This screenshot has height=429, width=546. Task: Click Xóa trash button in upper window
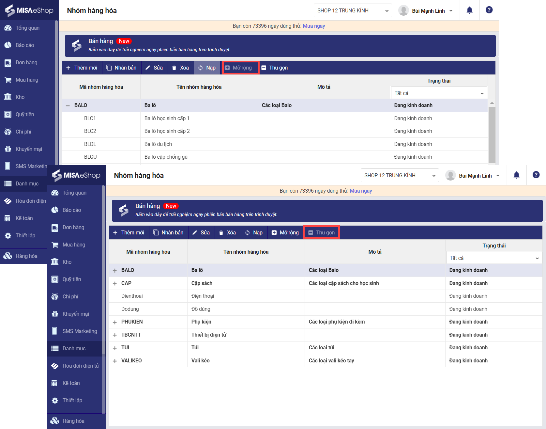click(181, 68)
